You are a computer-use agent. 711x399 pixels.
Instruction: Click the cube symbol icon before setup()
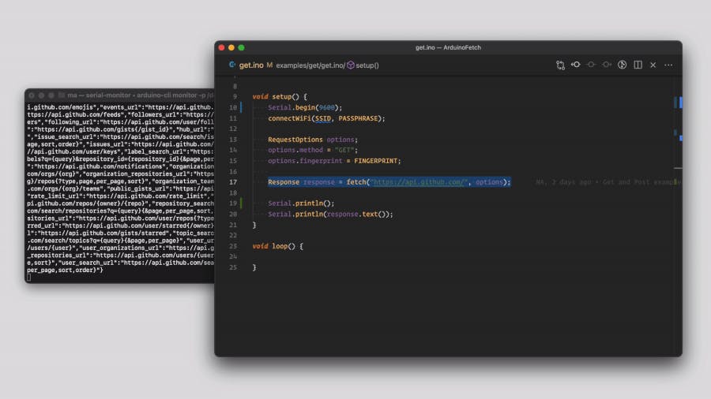pyautogui.click(x=351, y=65)
